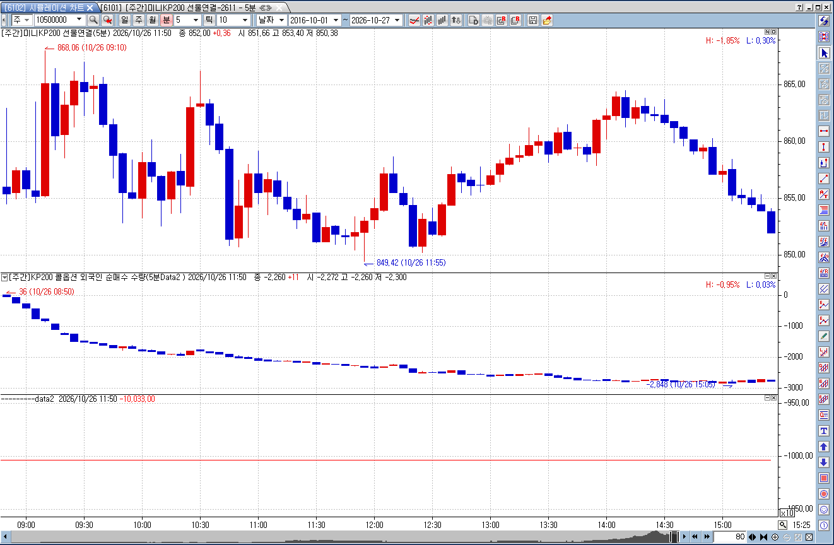This screenshot has width=834, height=545.
Task: Switch to the [6102] 시뮬레이션 차트 tab
Action: pos(49,7)
